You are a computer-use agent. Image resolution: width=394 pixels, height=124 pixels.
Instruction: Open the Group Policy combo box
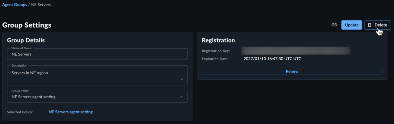pos(97,97)
